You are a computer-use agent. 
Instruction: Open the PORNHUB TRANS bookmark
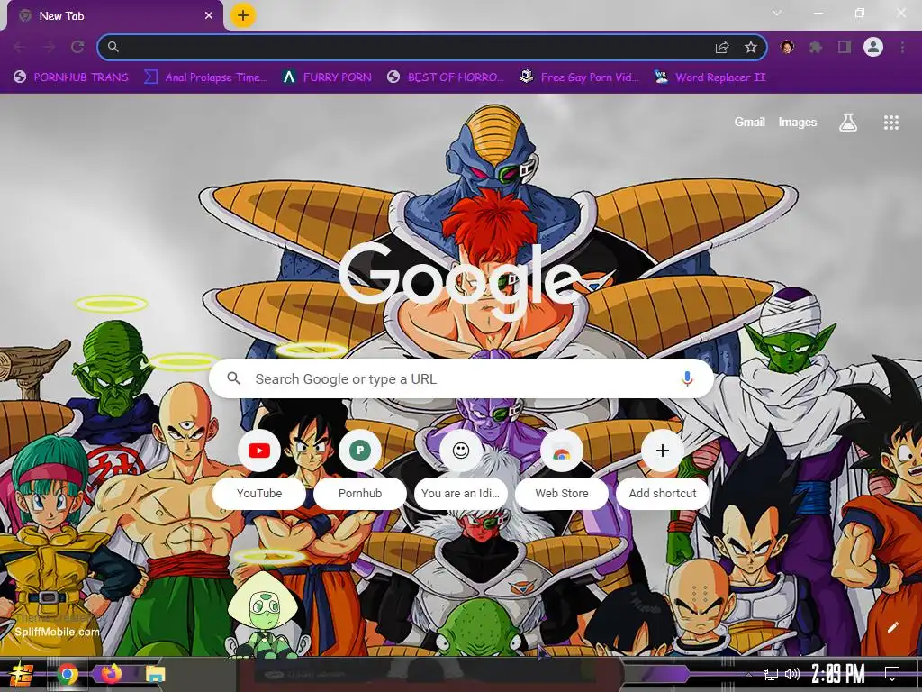tap(71, 77)
